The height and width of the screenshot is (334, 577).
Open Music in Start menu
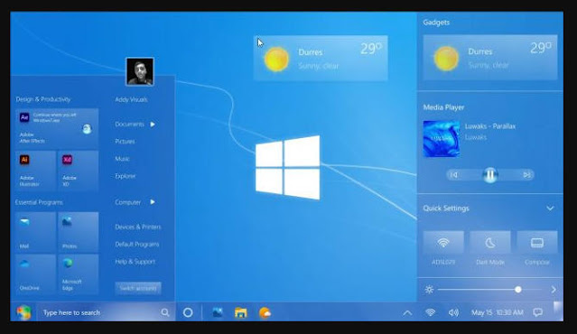pyautogui.click(x=122, y=159)
